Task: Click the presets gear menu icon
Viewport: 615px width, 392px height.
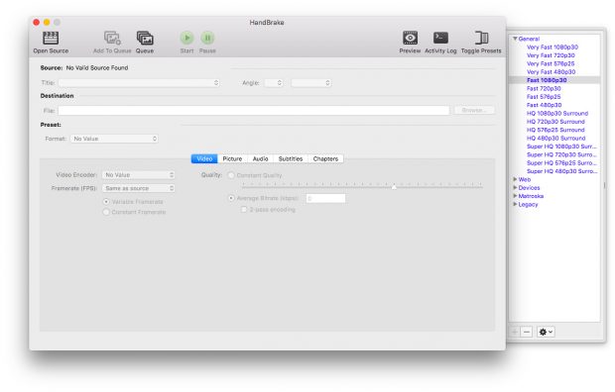Action: tap(546, 332)
